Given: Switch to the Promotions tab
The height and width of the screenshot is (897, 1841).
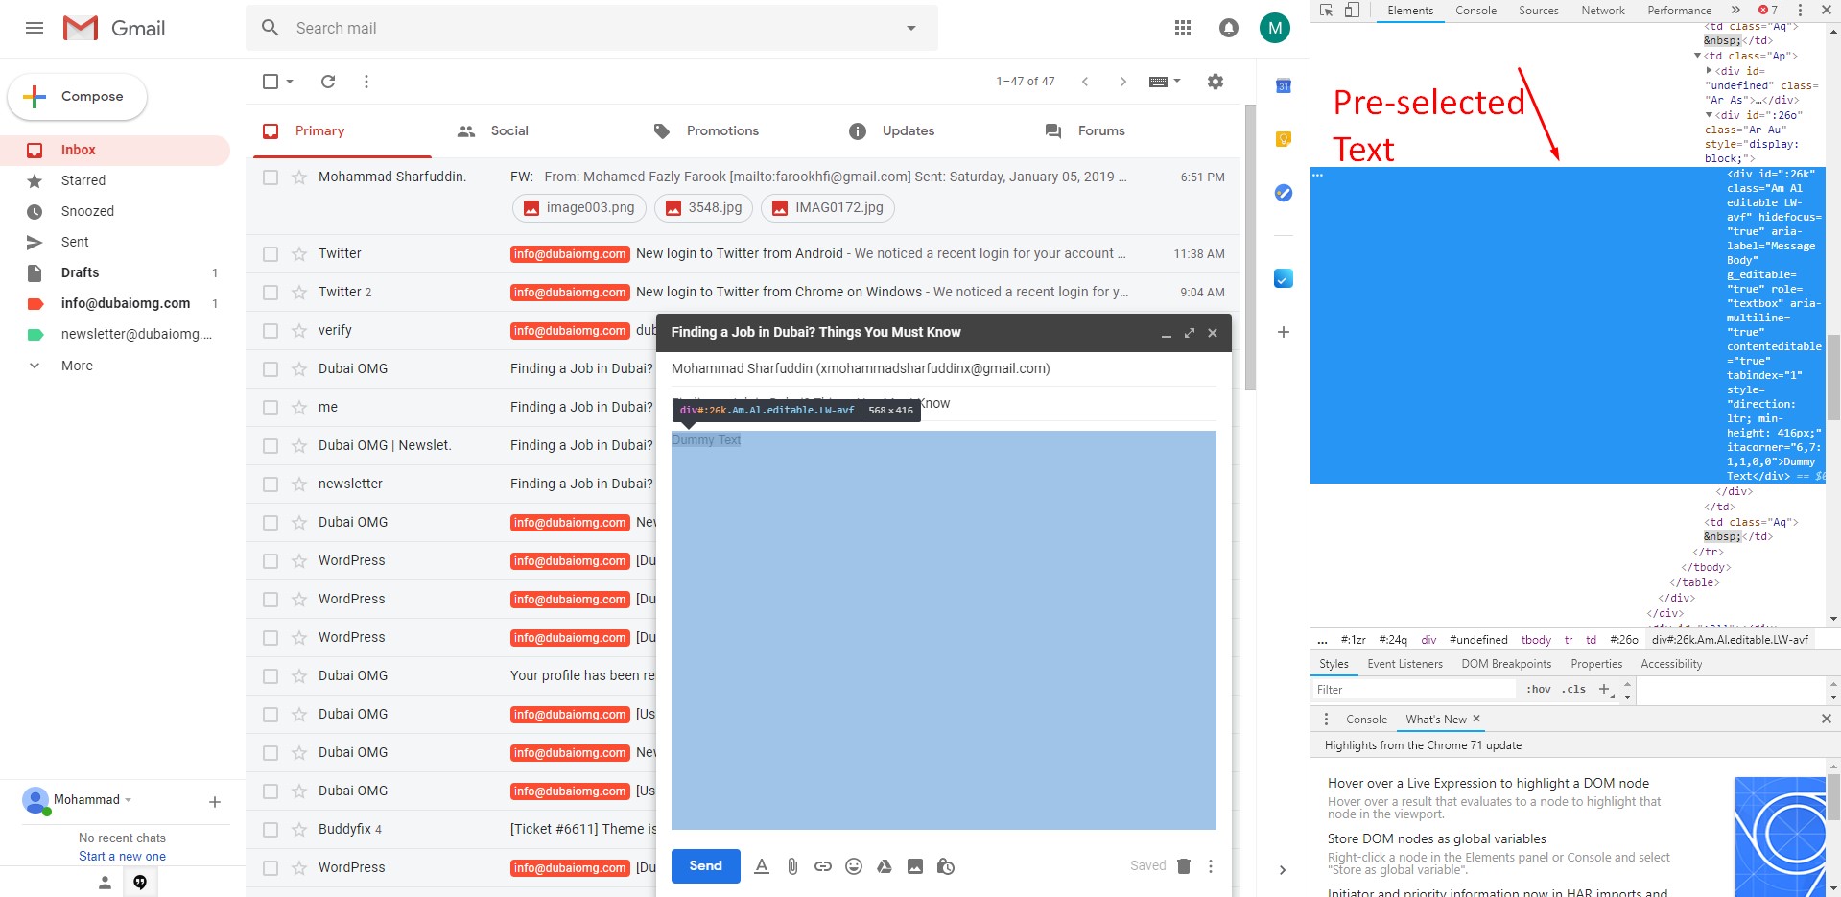Looking at the screenshot, I should [x=706, y=131].
